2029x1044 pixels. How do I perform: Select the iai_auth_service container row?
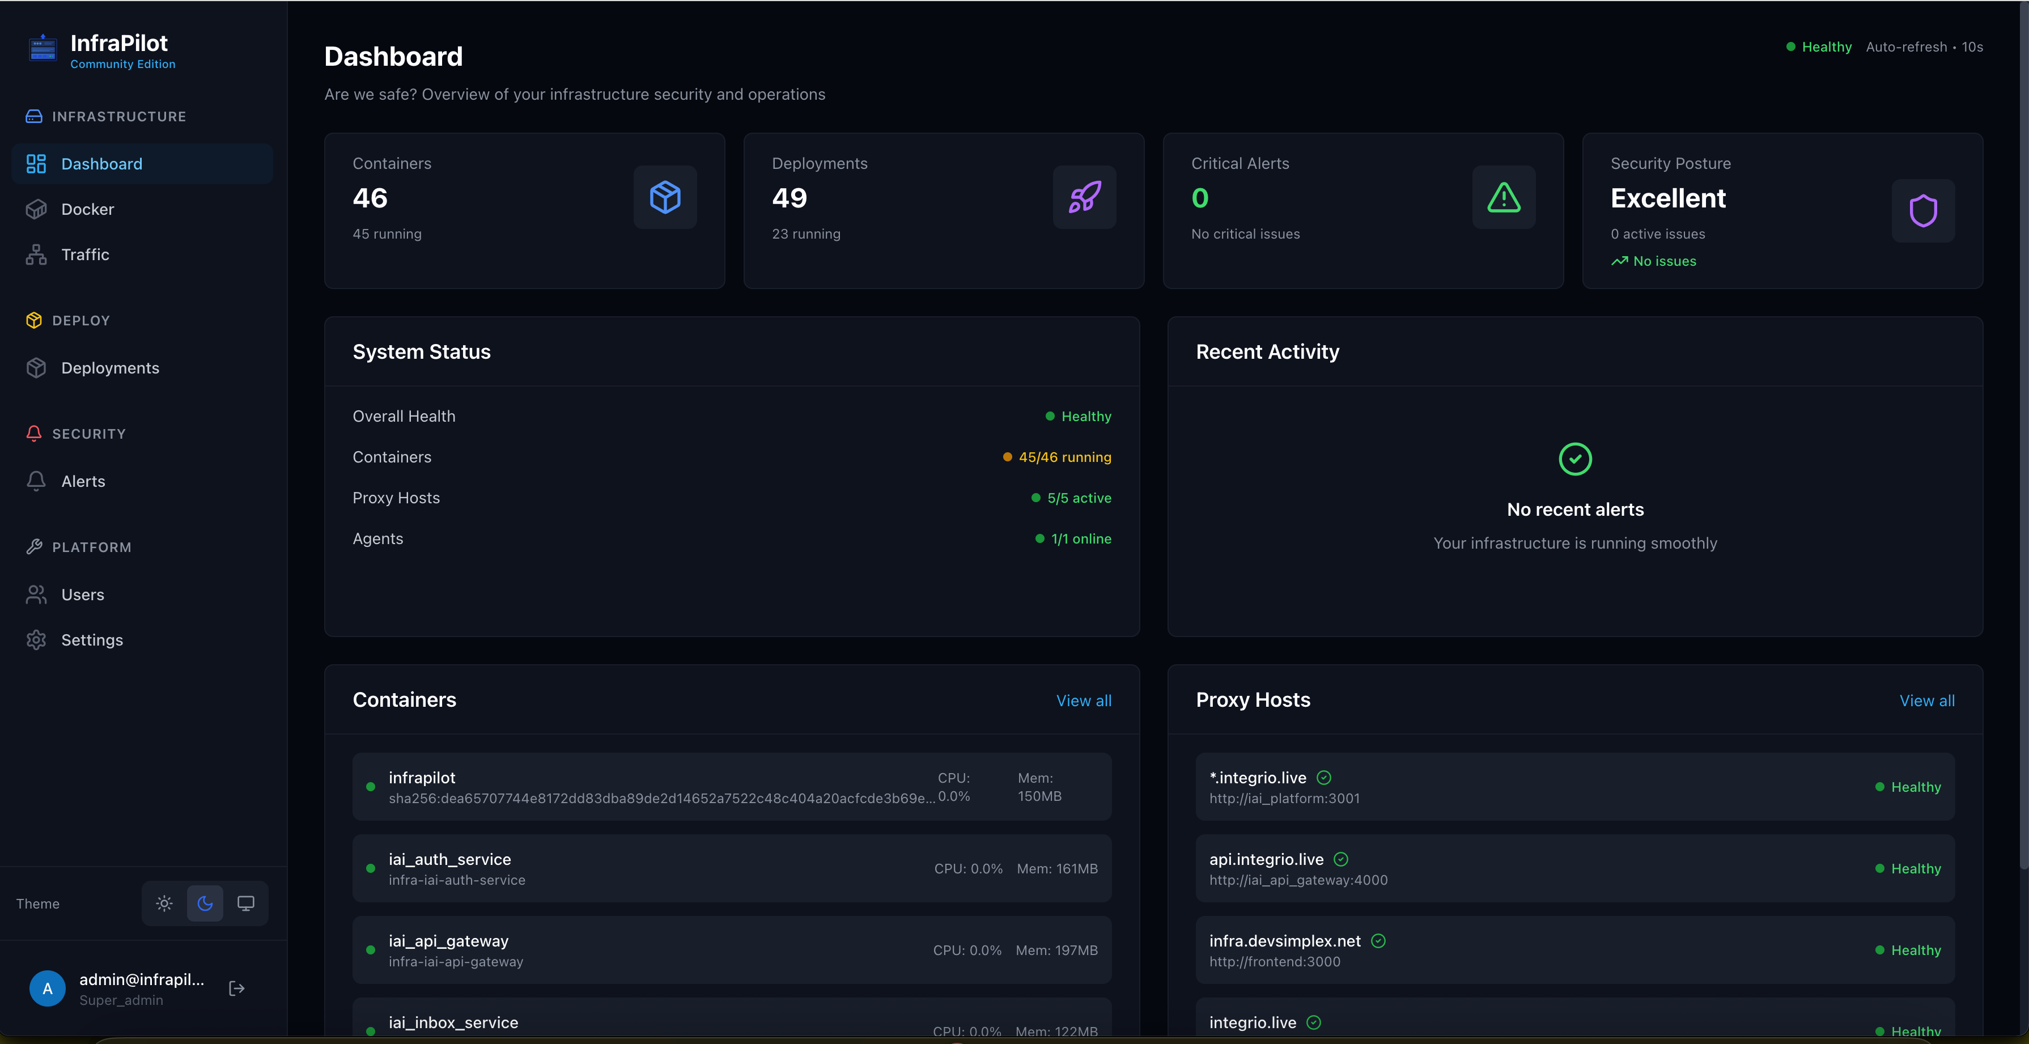[x=732, y=869]
